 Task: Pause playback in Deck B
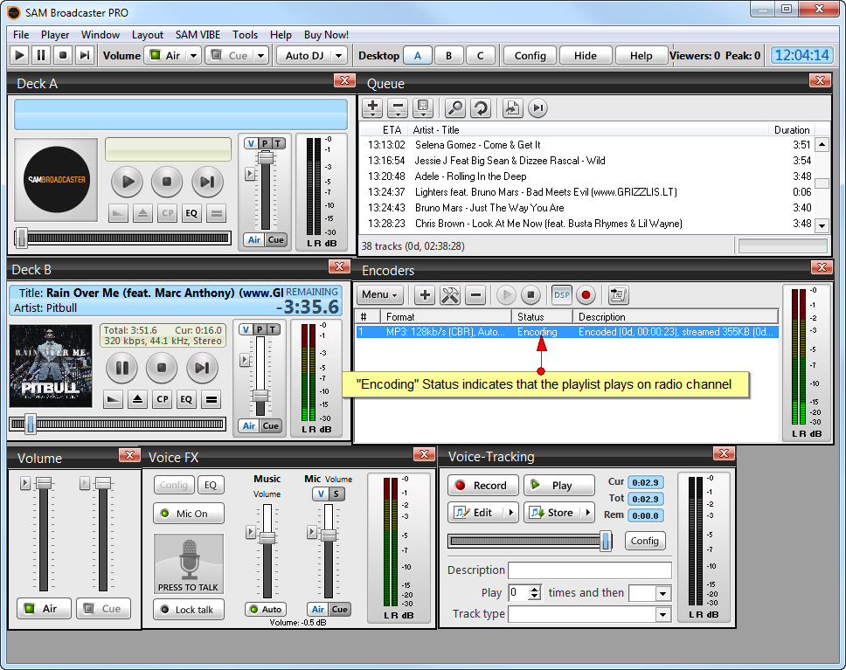click(x=122, y=368)
